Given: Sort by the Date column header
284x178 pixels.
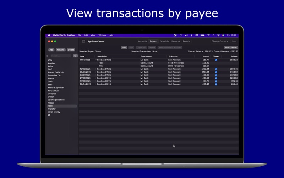Looking at the screenshot, I should [82, 57].
